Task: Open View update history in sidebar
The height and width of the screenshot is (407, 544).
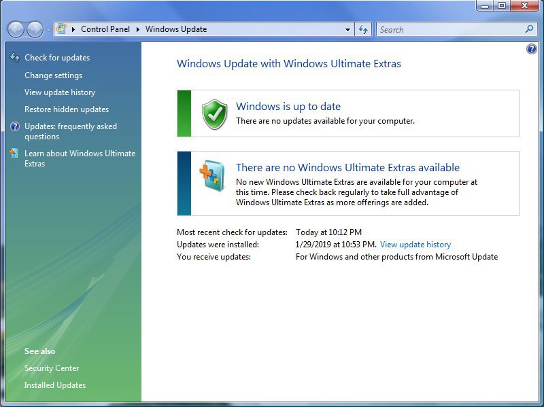Action: point(60,92)
